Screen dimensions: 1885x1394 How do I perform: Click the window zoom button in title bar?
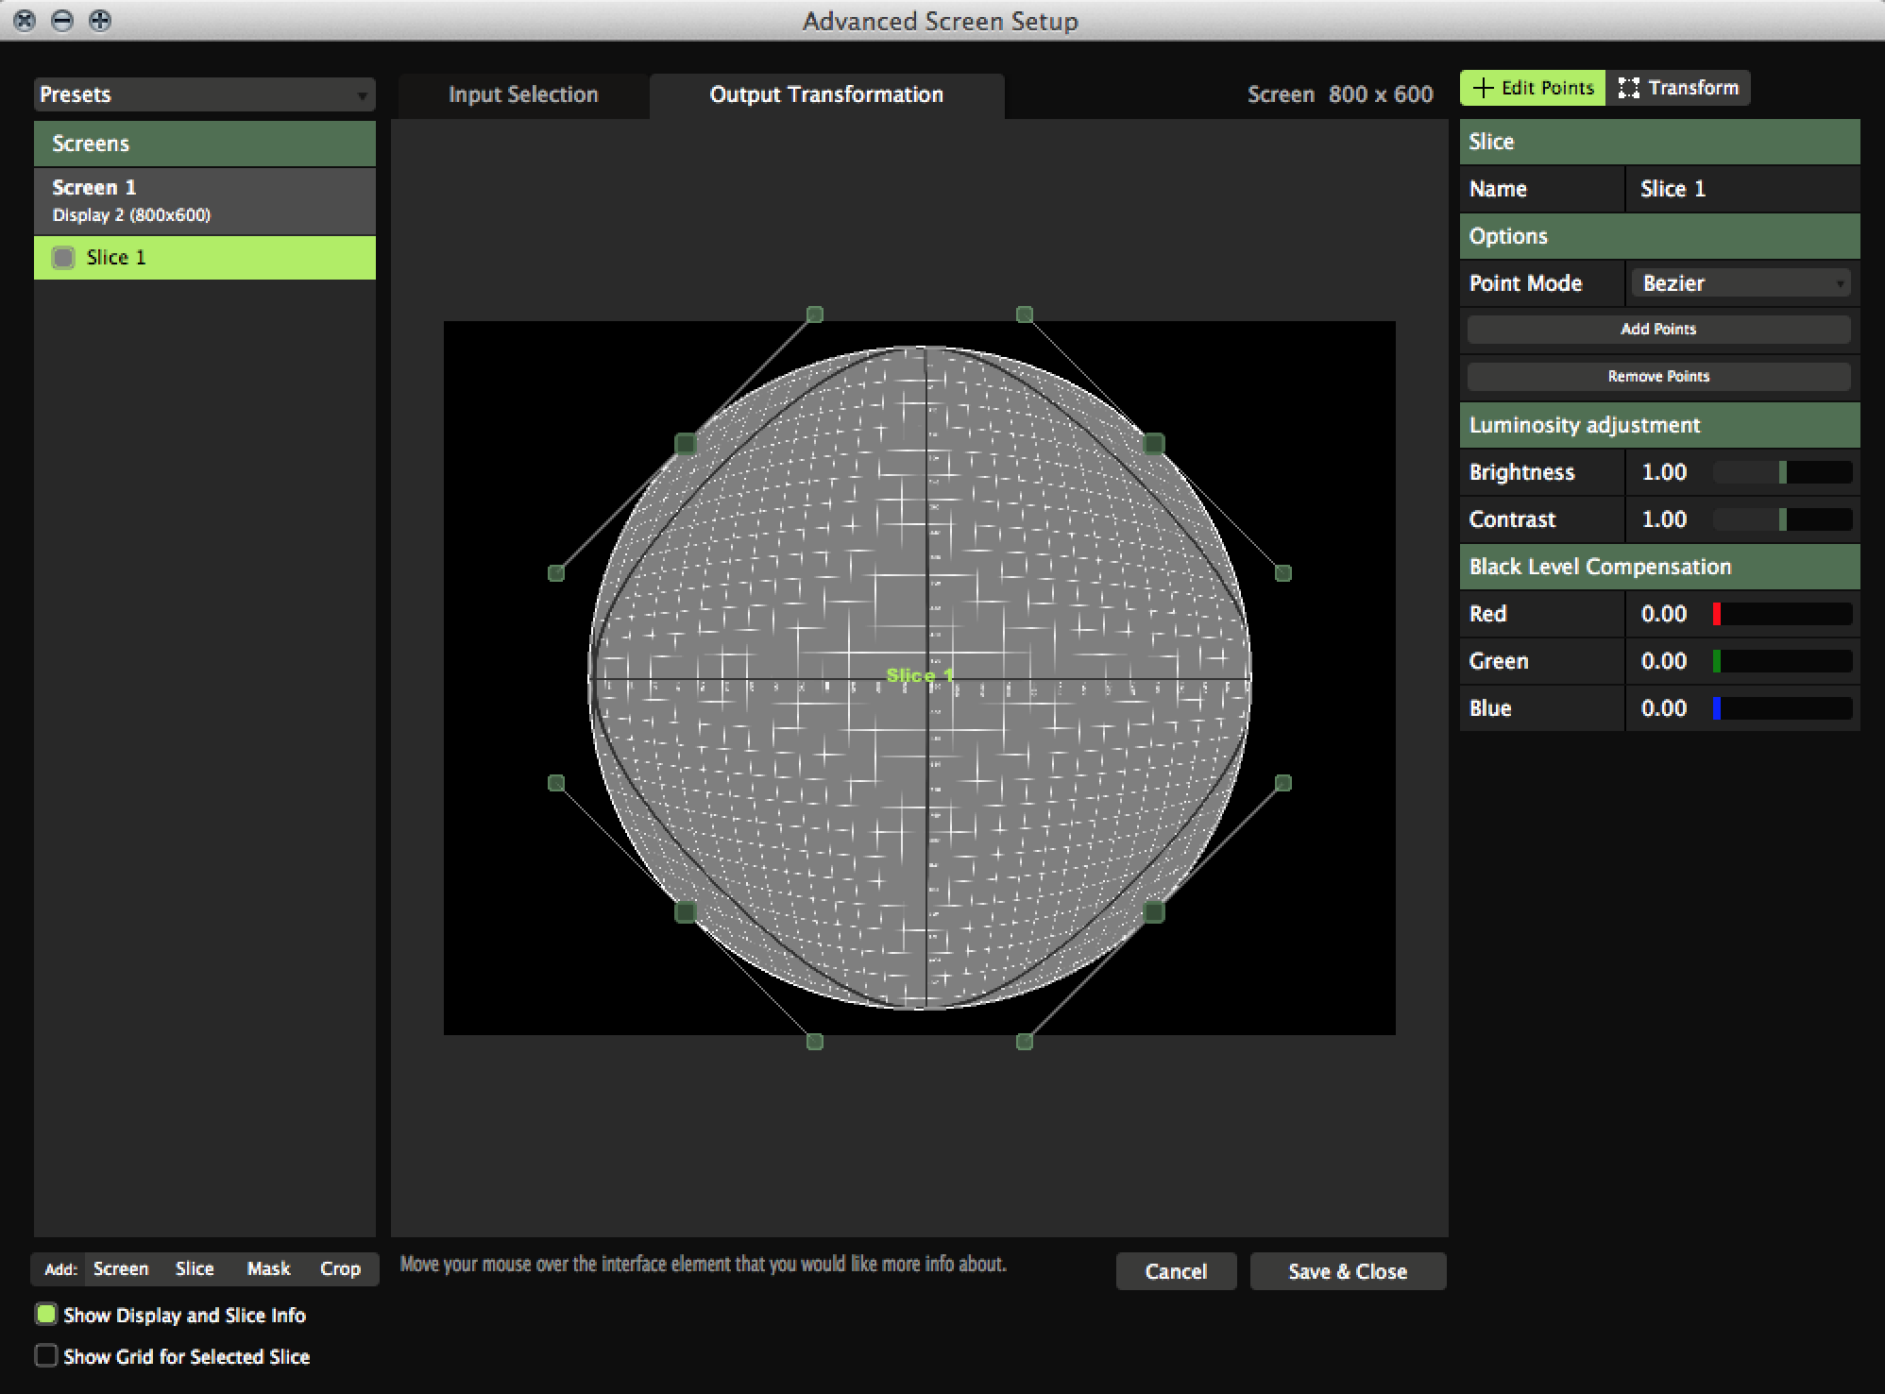99,20
